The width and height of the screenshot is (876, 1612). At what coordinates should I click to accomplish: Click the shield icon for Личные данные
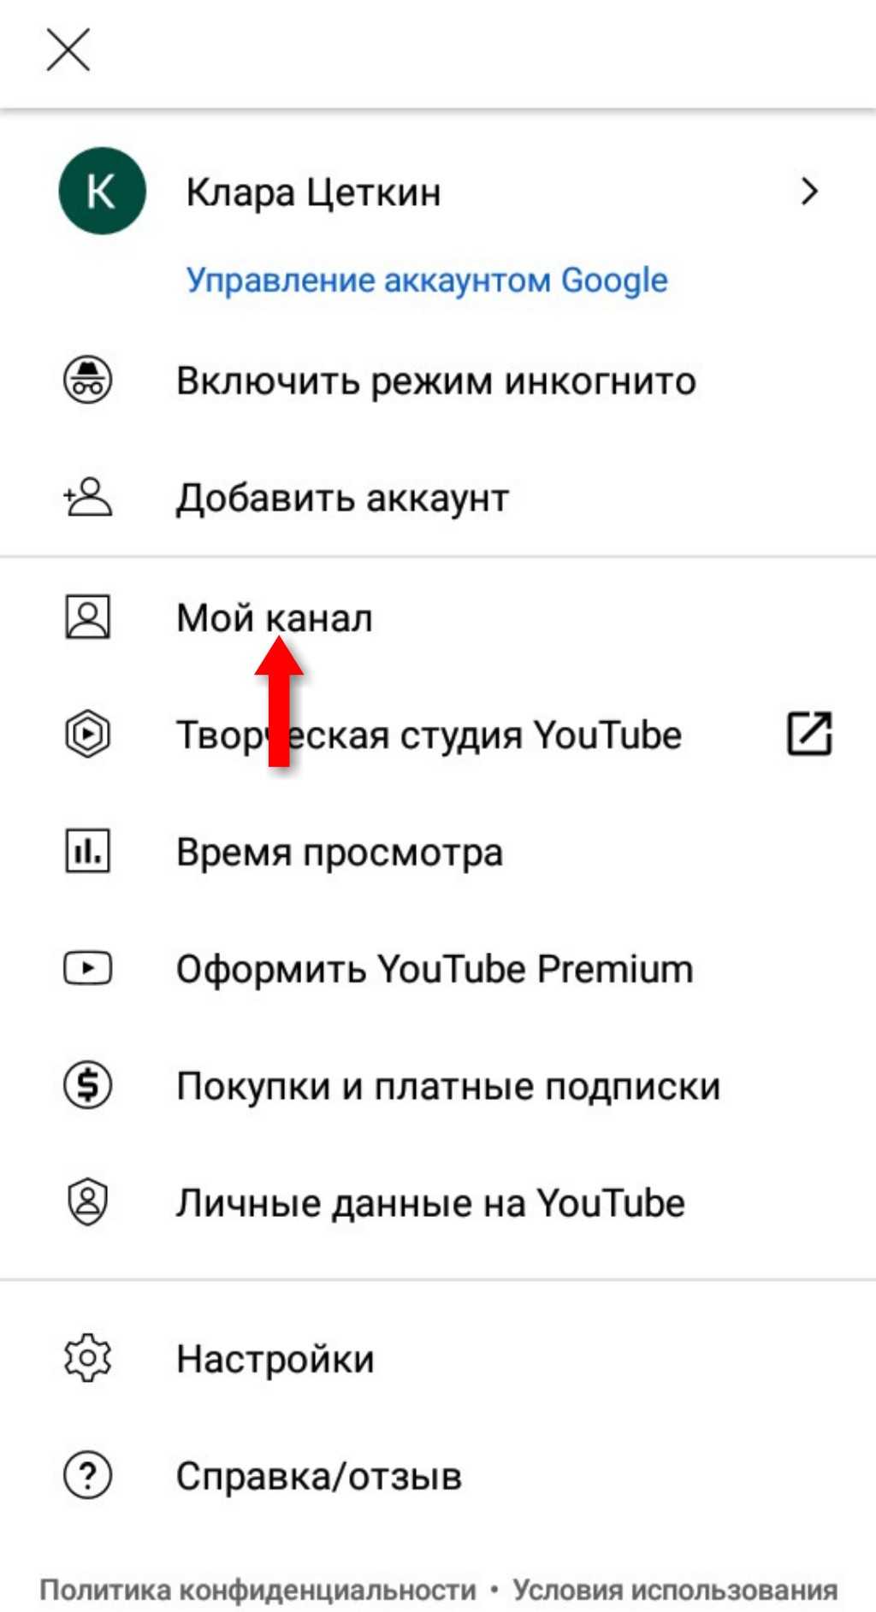pyautogui.click(x=87, y=1202)
